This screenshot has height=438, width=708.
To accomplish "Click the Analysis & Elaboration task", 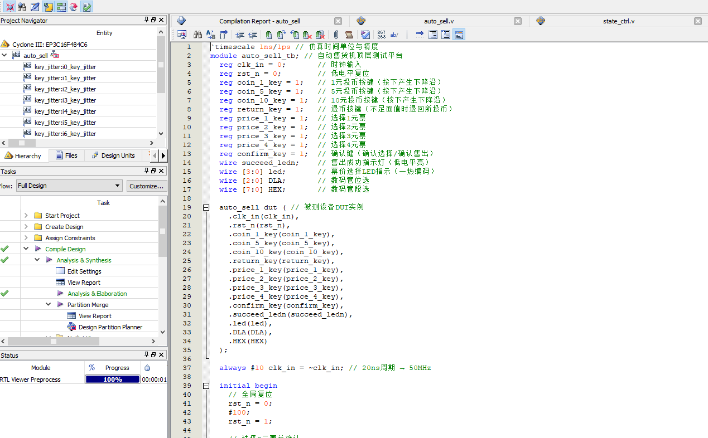I will (97, 294).
